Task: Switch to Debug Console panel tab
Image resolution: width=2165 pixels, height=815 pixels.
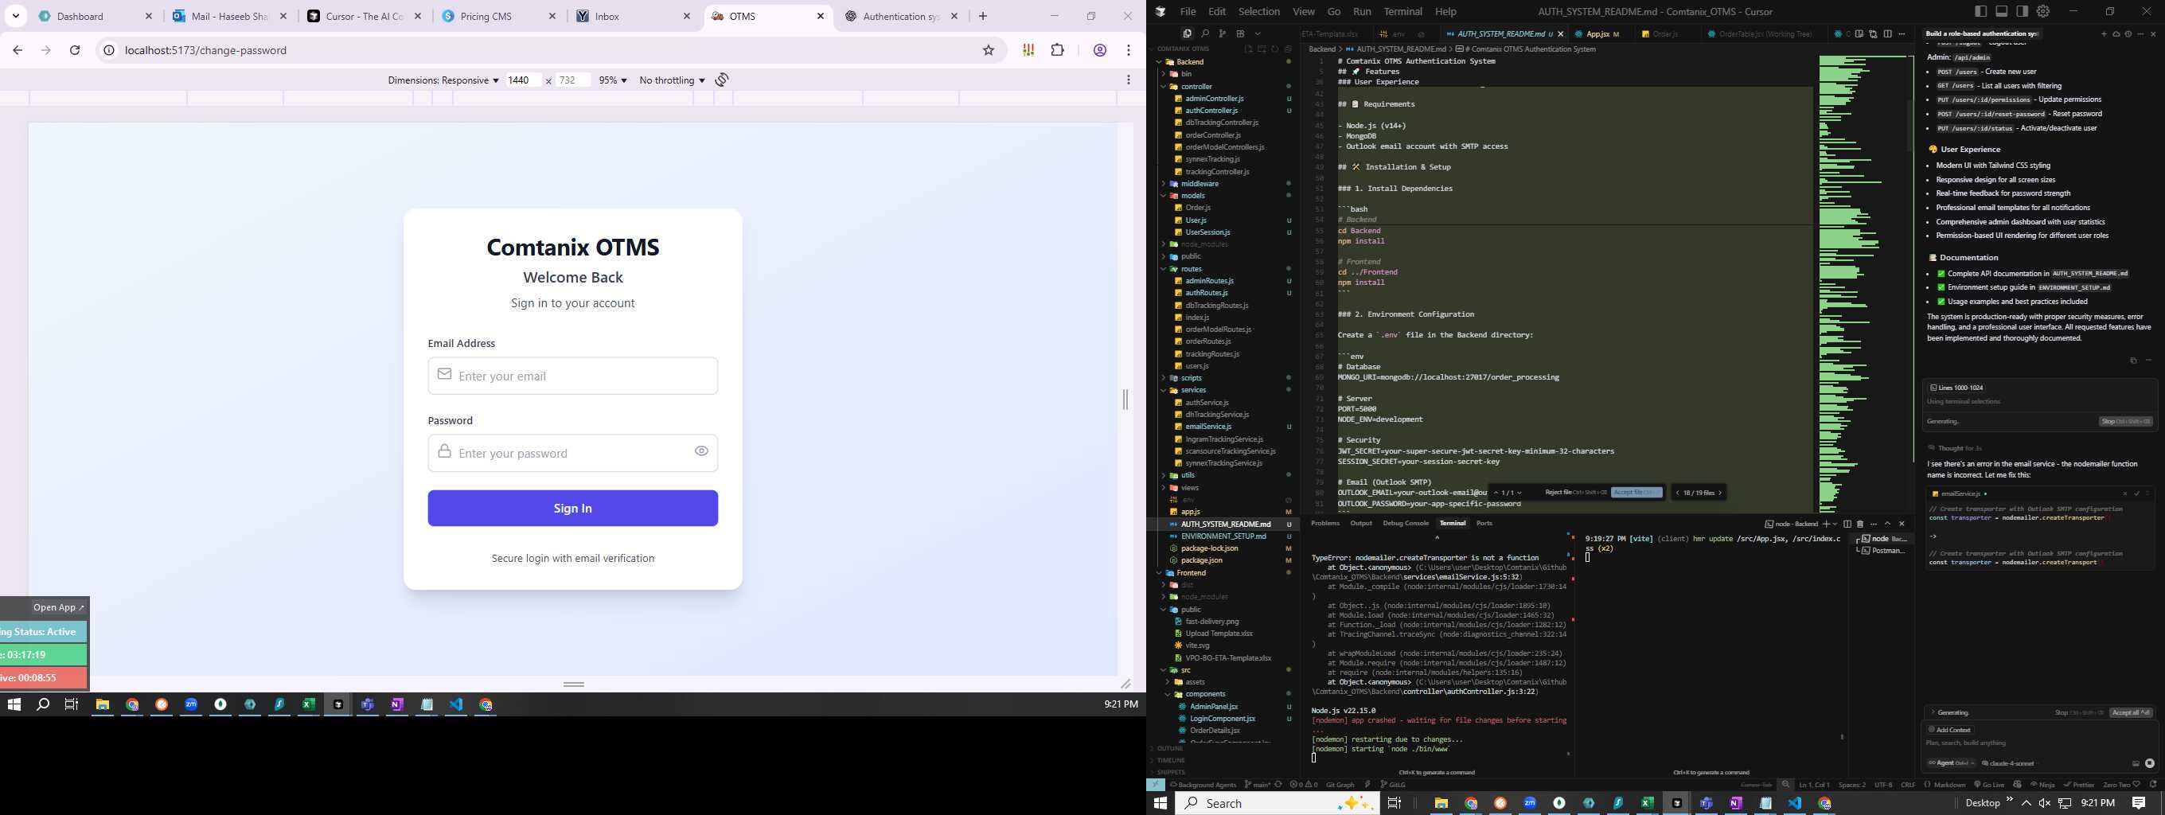Action: 1405,523
